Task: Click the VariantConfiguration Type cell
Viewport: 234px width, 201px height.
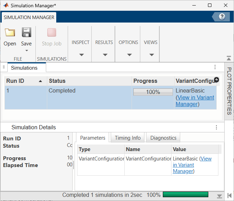Action: (x=101, y=165)
